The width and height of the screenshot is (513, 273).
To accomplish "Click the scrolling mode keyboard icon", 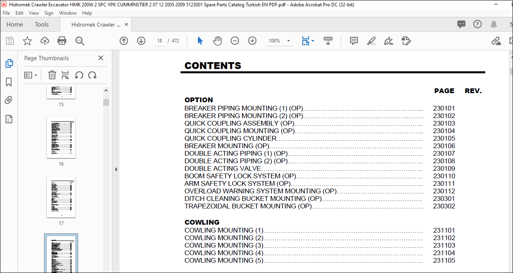I will point(328,41).
